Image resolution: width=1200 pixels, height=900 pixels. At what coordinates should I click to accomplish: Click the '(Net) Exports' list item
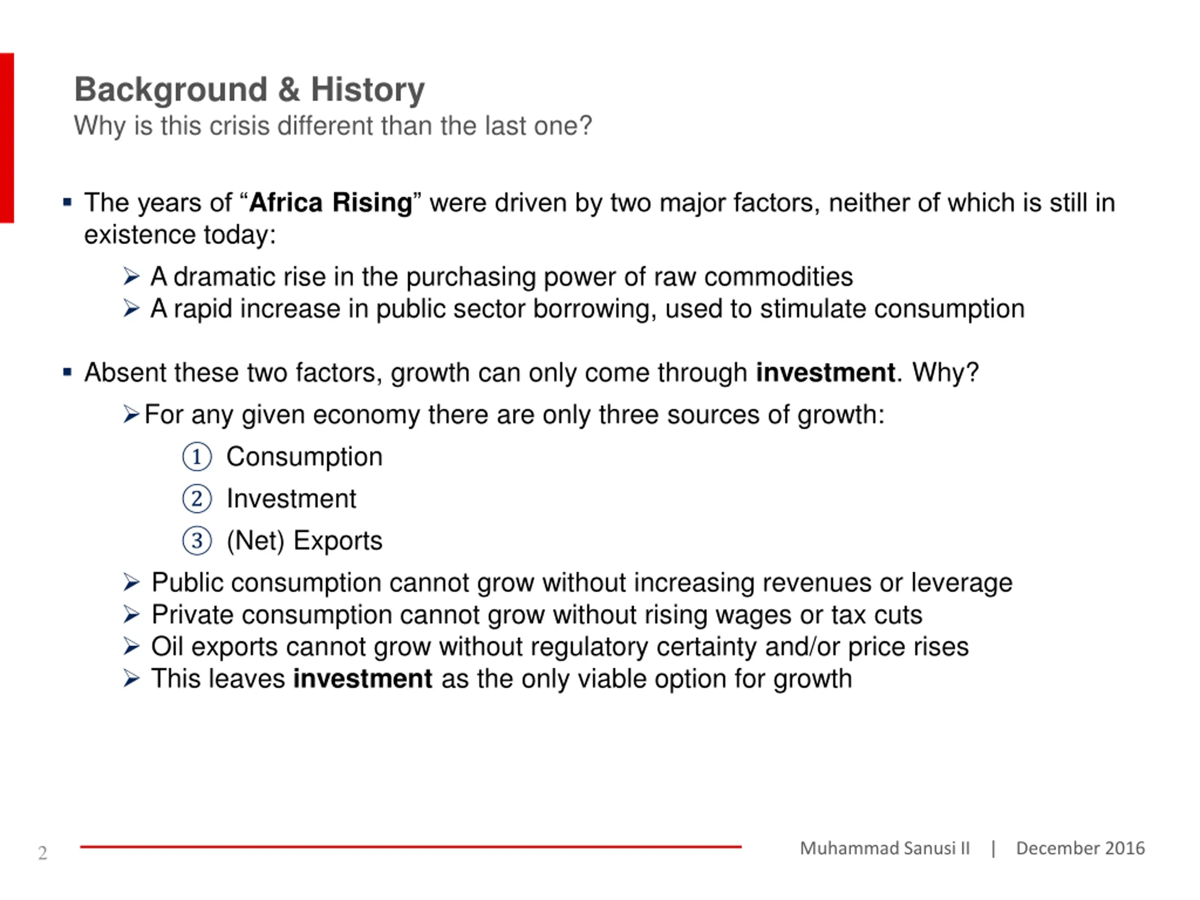[x=304, y=541]
